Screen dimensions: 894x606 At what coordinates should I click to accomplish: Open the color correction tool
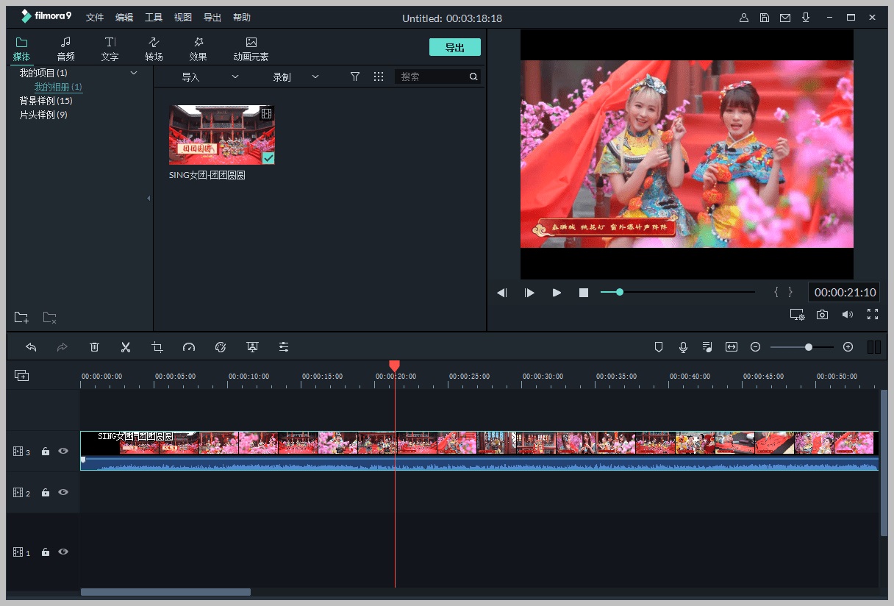[x=221, y=347]
